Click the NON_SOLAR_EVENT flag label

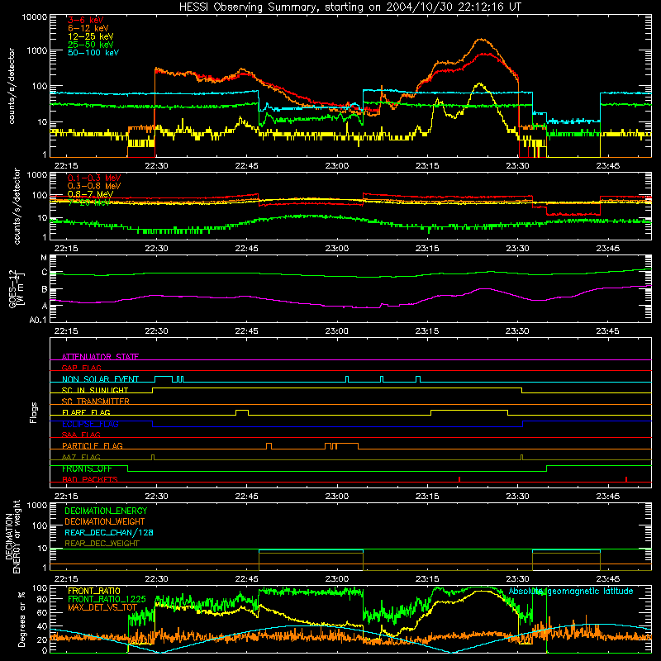pos(100,379)
